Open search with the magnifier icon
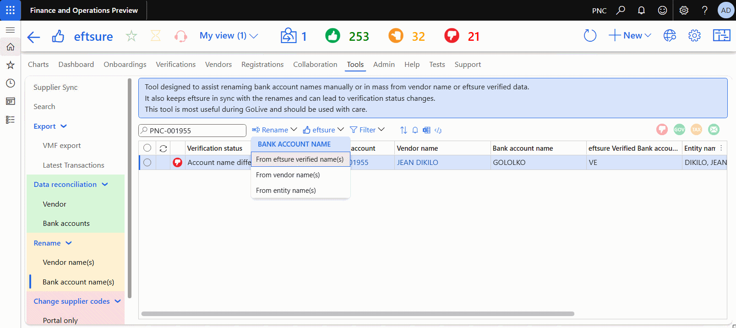Viewport: 736px width, 328px height. pyautogui.click(x=621, y=10)
